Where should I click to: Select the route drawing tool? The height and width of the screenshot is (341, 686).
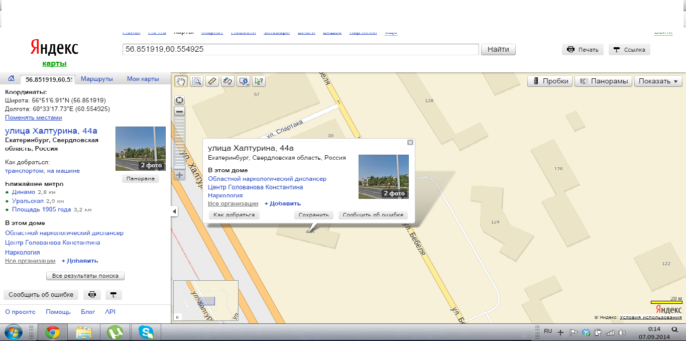pyautogui.click(x=227, y=81)
